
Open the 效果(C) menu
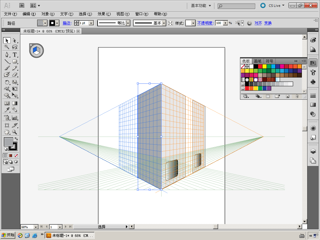(x=104, y=14)
